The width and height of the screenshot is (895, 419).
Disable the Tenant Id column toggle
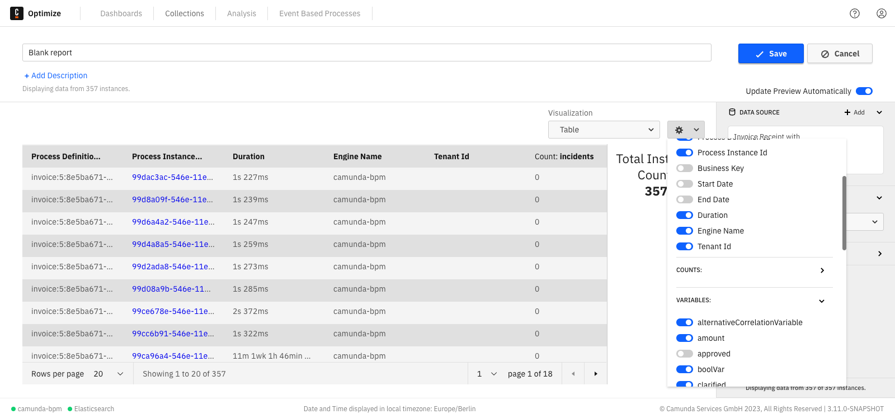685,246
